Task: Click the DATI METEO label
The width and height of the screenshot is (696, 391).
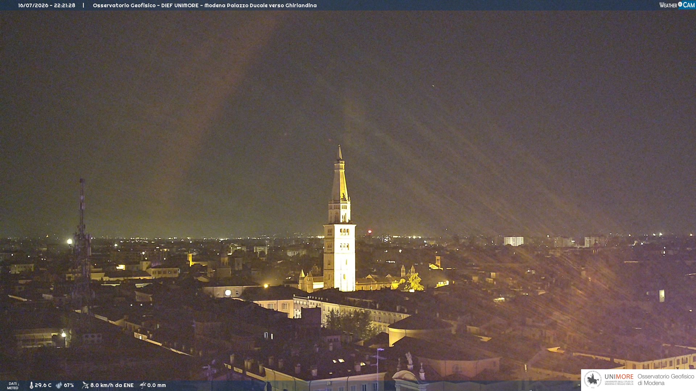Action: [x=13, y=386]
